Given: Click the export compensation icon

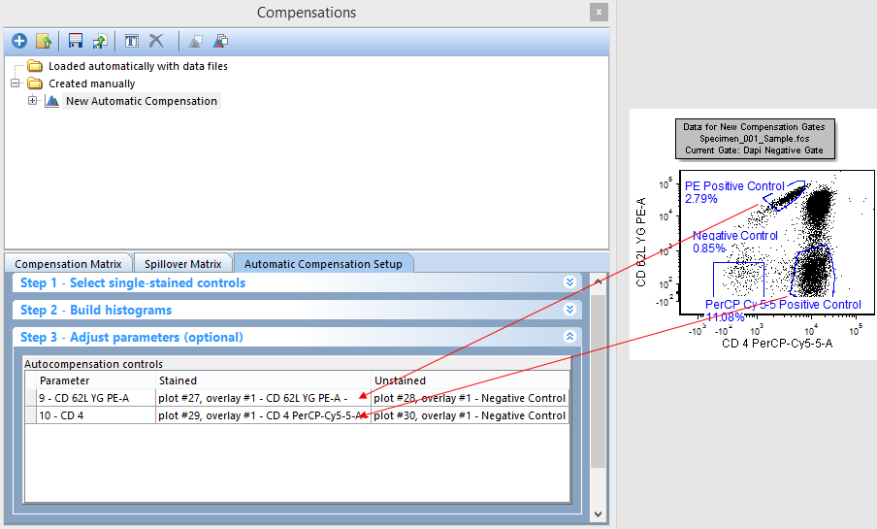Looking at the screenshot, I should [x=99, y=42].
